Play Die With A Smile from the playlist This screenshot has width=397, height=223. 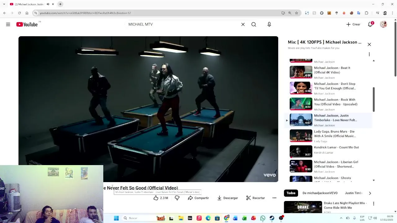pos(335,134)
